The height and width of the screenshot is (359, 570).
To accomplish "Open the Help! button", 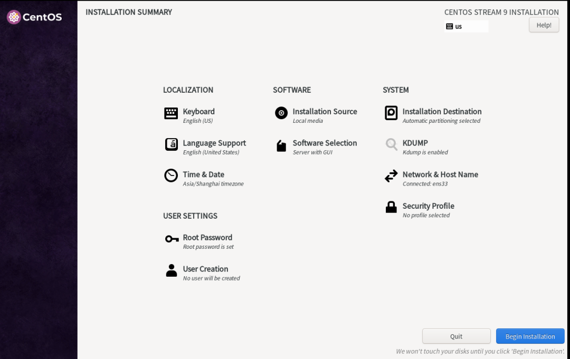I will (544, 25).
